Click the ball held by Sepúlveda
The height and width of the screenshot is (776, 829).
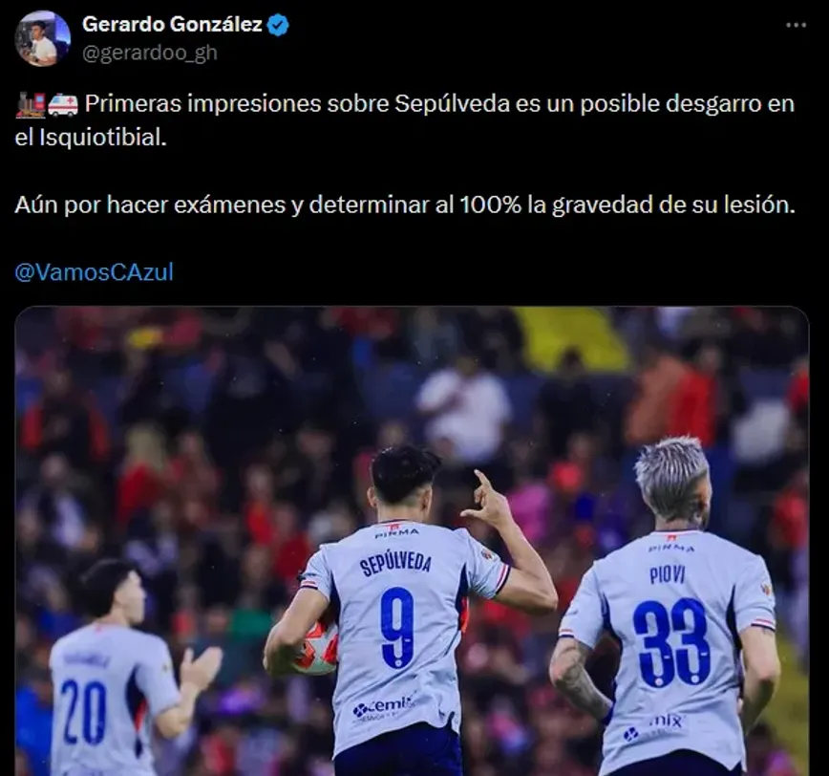[x=315, y=649]
